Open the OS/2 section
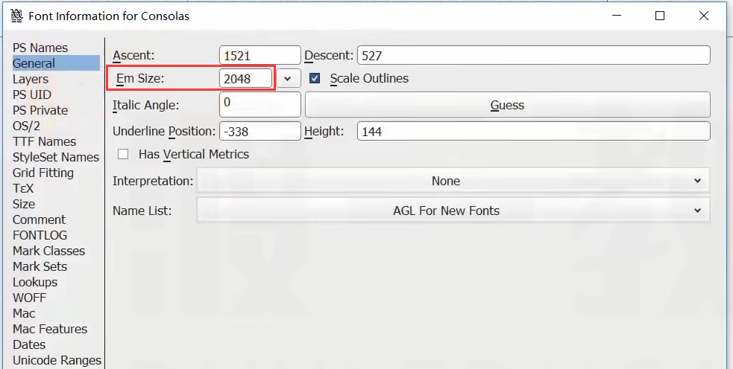 (x=26, y=126)
